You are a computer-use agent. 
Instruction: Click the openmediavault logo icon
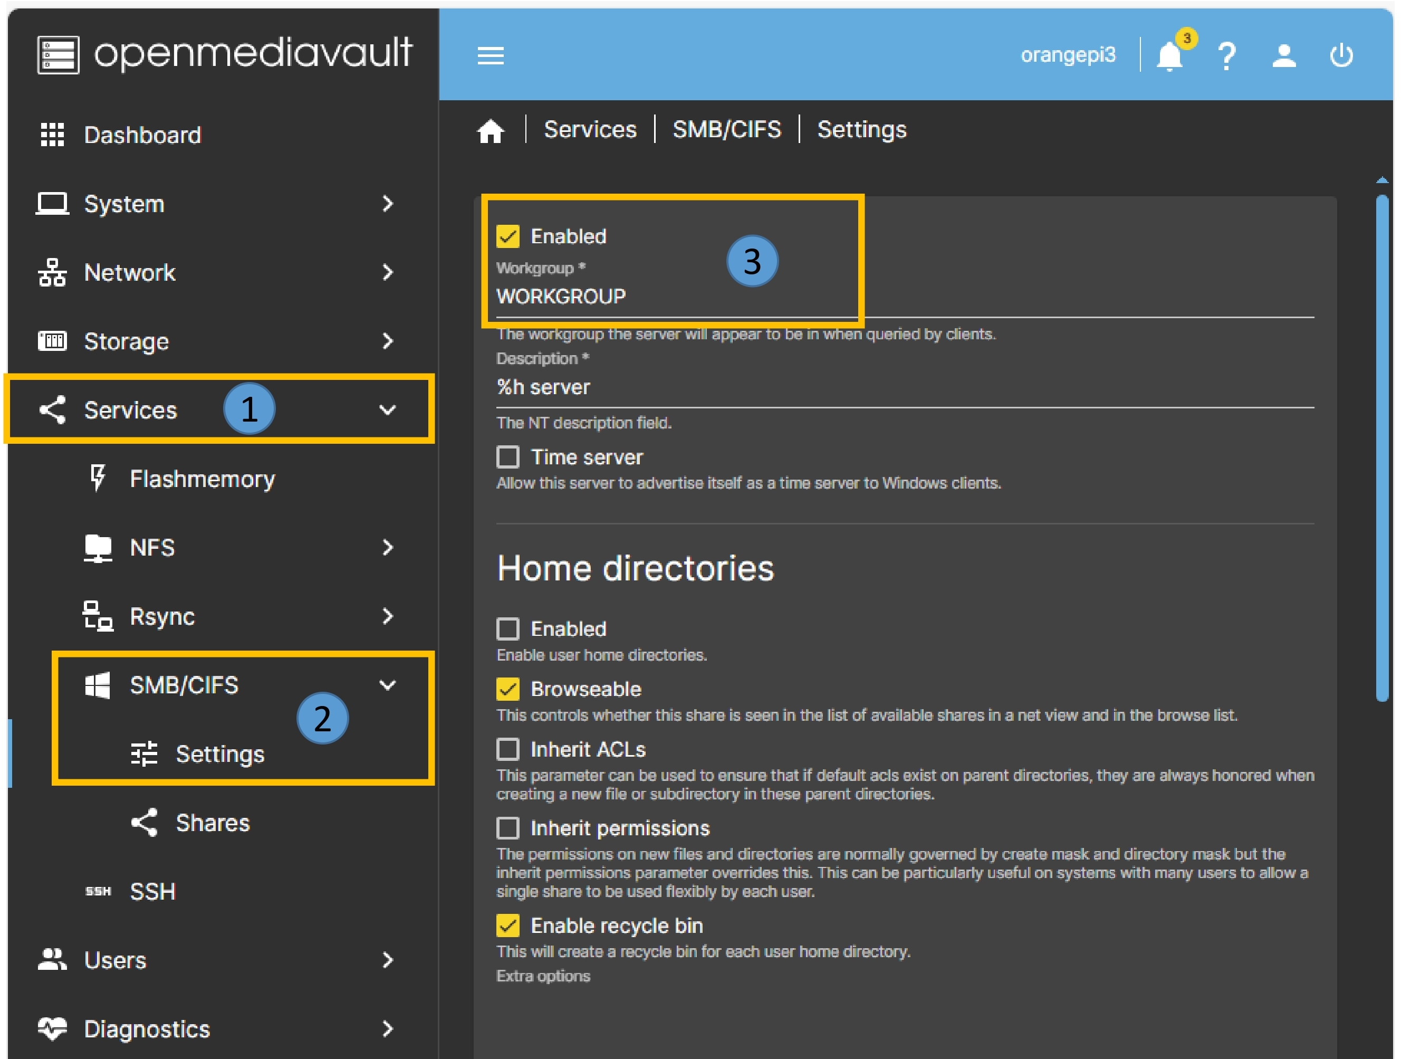pyautogui.click(x=58, y=55)
